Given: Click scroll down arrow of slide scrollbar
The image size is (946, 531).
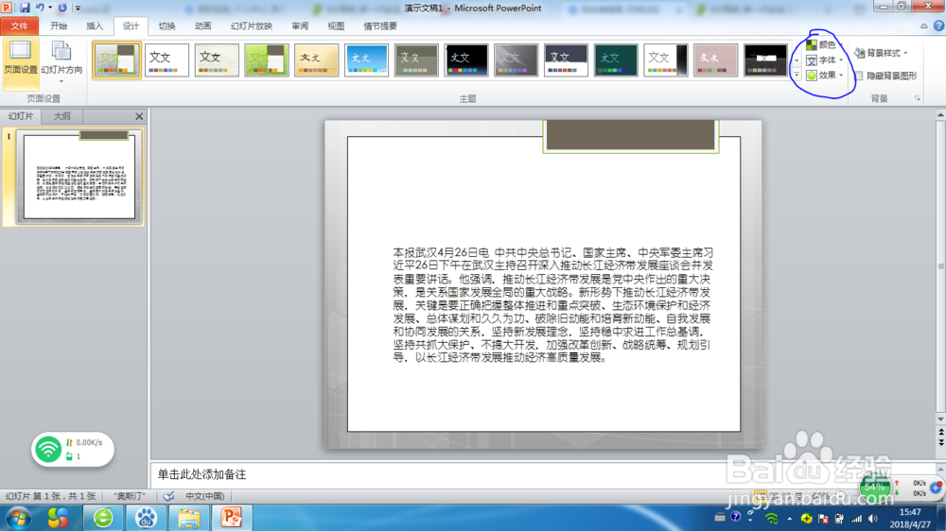Looking at the screenshot, I should (940, 419).
